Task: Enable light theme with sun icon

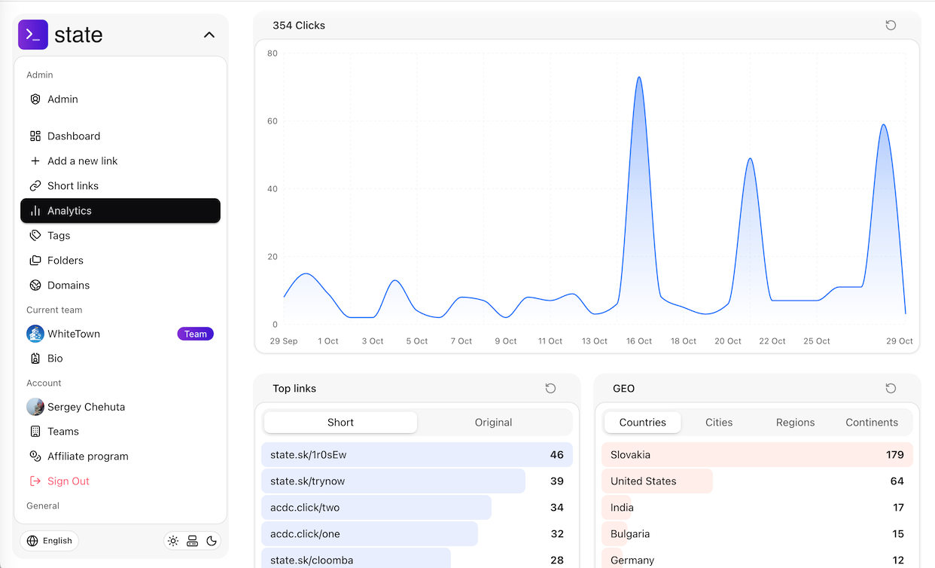Action: [173, 541]
